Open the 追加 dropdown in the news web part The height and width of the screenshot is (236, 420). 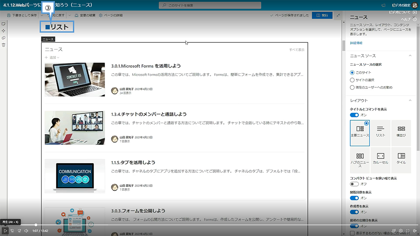[x=52, y=57]
